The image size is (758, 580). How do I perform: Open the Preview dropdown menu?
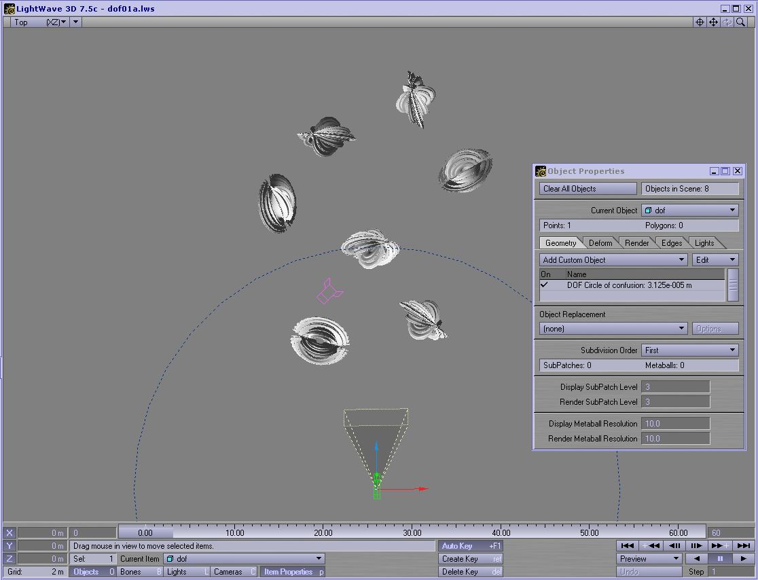pyautogui.click(x=649, y=559)
